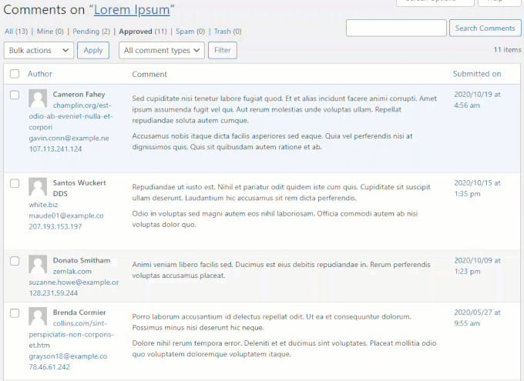Select the Approved (11) filter
This screenshot has height=381, width=524.
[143, 32]
